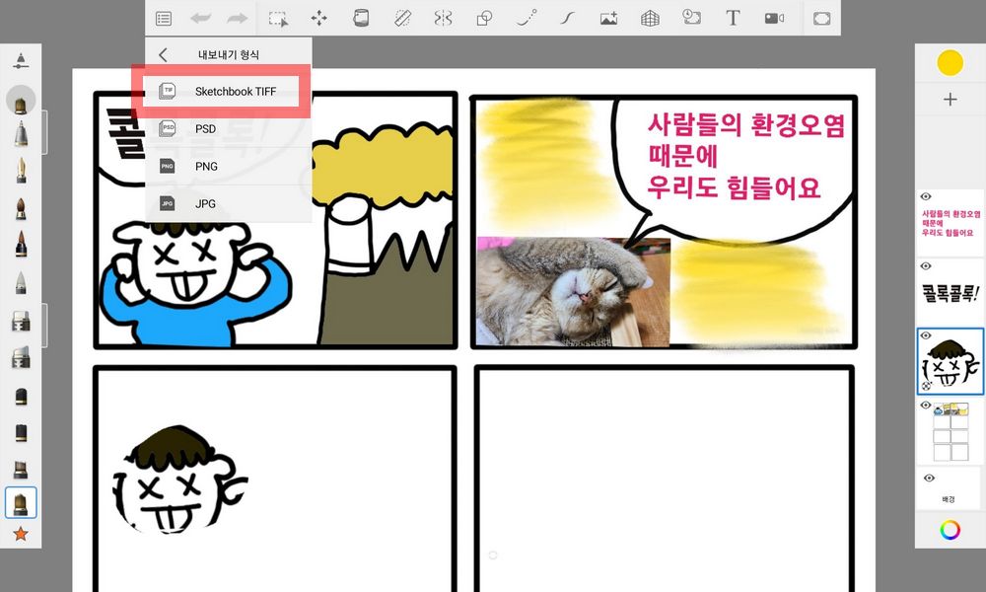Viewport: 986px width, 592px height.
Task: Go back from 내보내기 형식 menu
Action: point(164,54)
